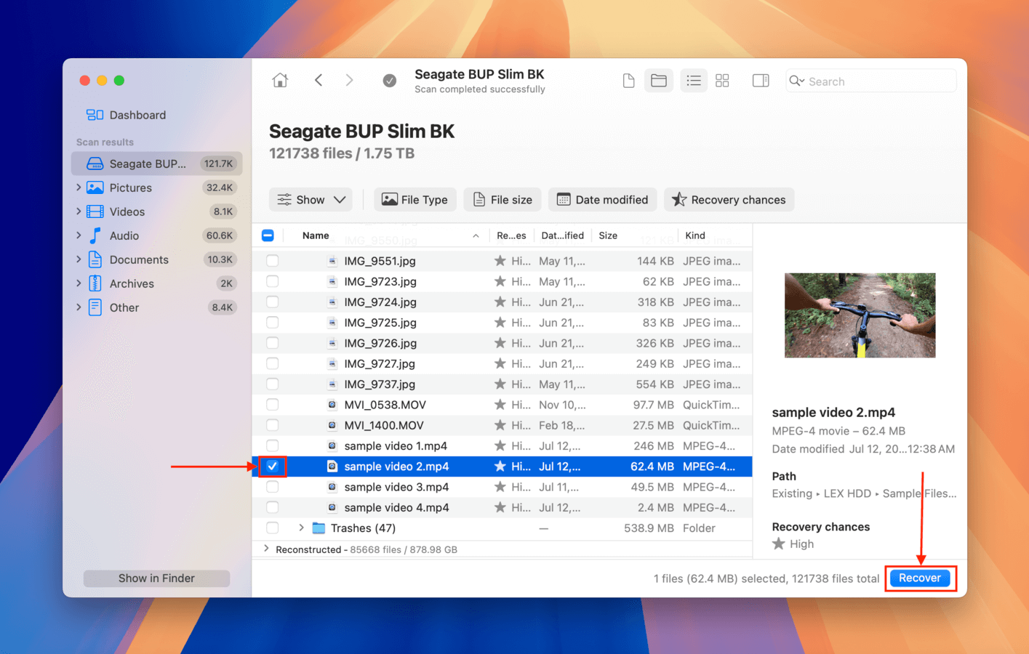1029x654 pixels.
Task: Click the search field
Action: click(x=870, y=81)
